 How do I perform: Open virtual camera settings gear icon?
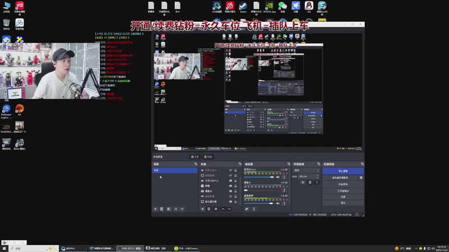tap(361, 178)
